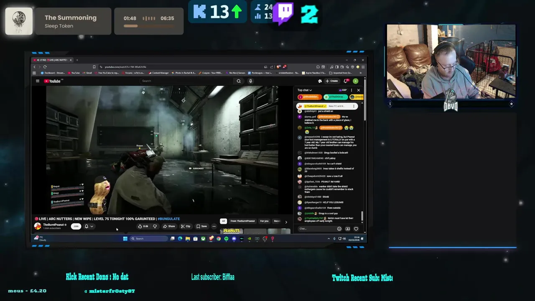Send a heart reaction in chat
Image resolution: width=535 pixels, height=301 pixels.
pos(356,229)
